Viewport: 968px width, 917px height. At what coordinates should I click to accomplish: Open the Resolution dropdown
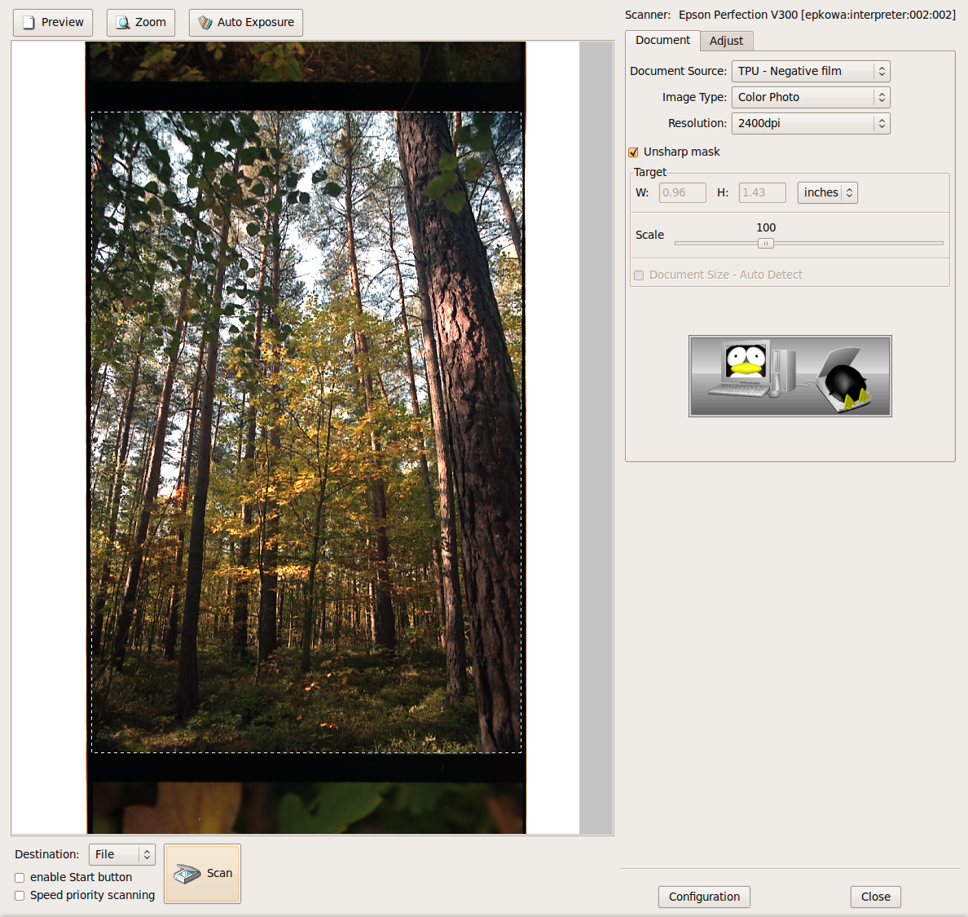(811, 123)
